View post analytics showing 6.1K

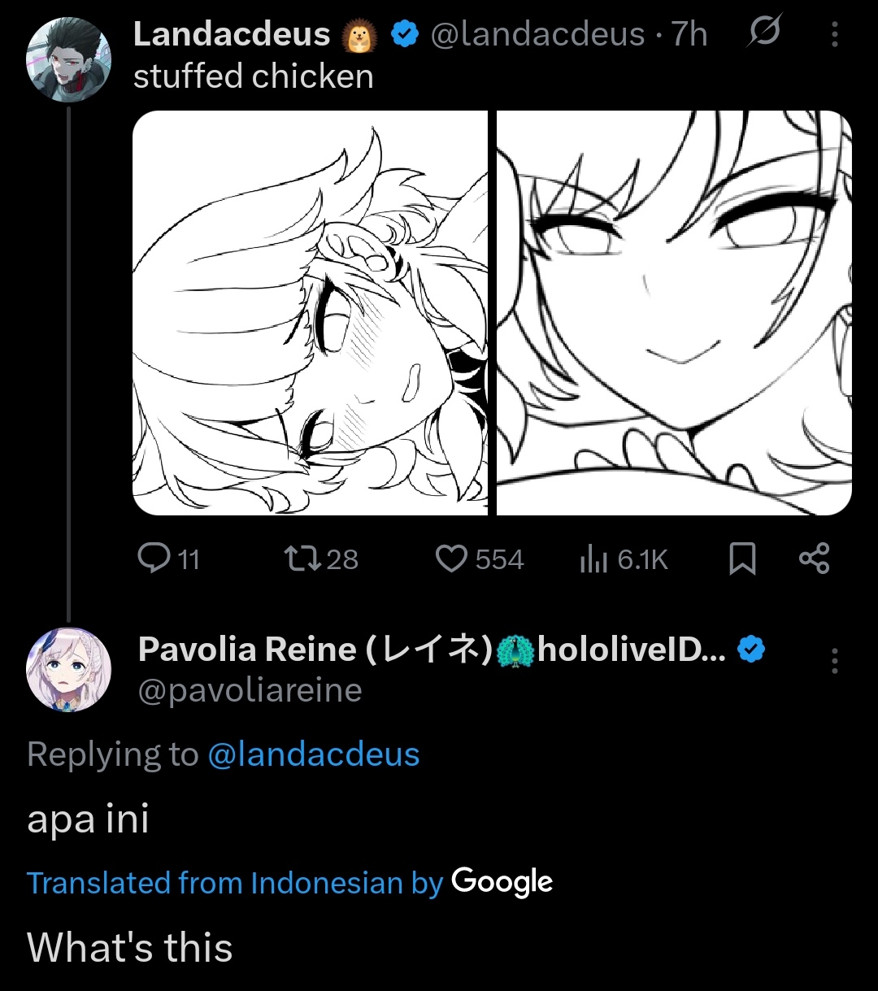tap(624, 559)
